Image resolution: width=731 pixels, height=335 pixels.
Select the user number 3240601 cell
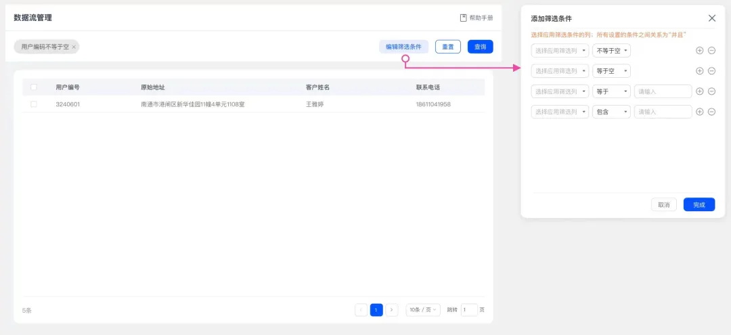(x=68, y=104)
